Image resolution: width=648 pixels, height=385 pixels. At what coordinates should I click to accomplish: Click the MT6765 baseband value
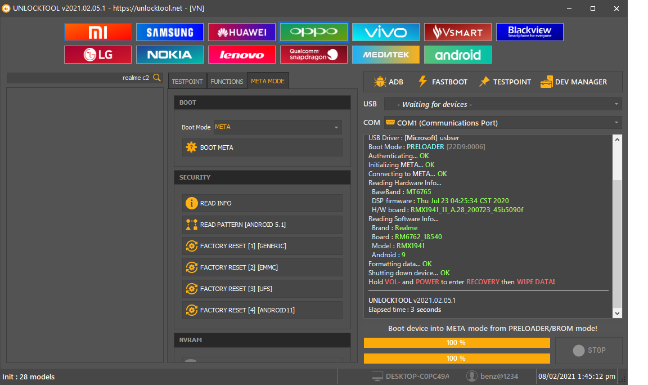pos(418,192)
